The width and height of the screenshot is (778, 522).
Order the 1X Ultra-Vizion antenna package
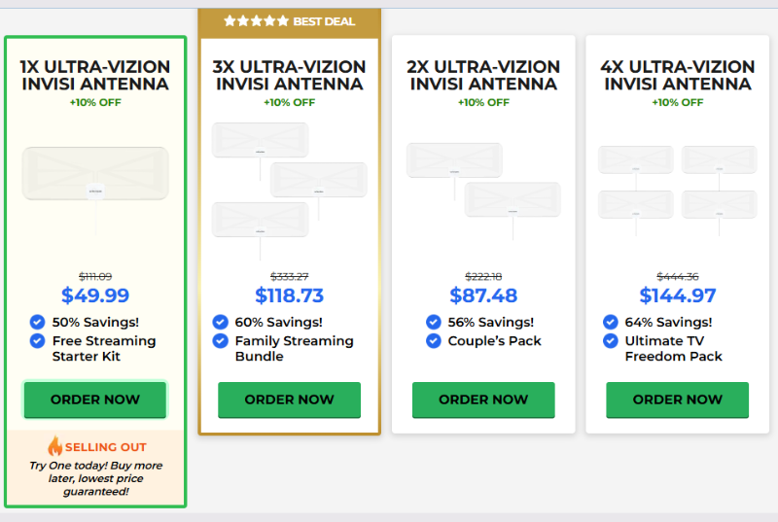click(x=95, y=400)
